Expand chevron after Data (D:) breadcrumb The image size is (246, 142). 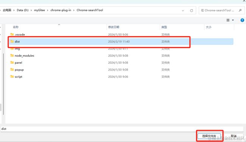(x=31, y=10)
